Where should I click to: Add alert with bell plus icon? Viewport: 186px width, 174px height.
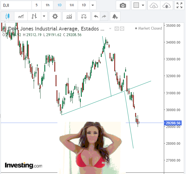point(115,16)
